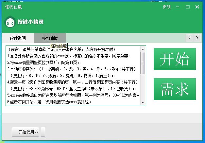
Task: Click the preface line （前言，请关闭杀毒软件
Action: click(x=61, y=50)
